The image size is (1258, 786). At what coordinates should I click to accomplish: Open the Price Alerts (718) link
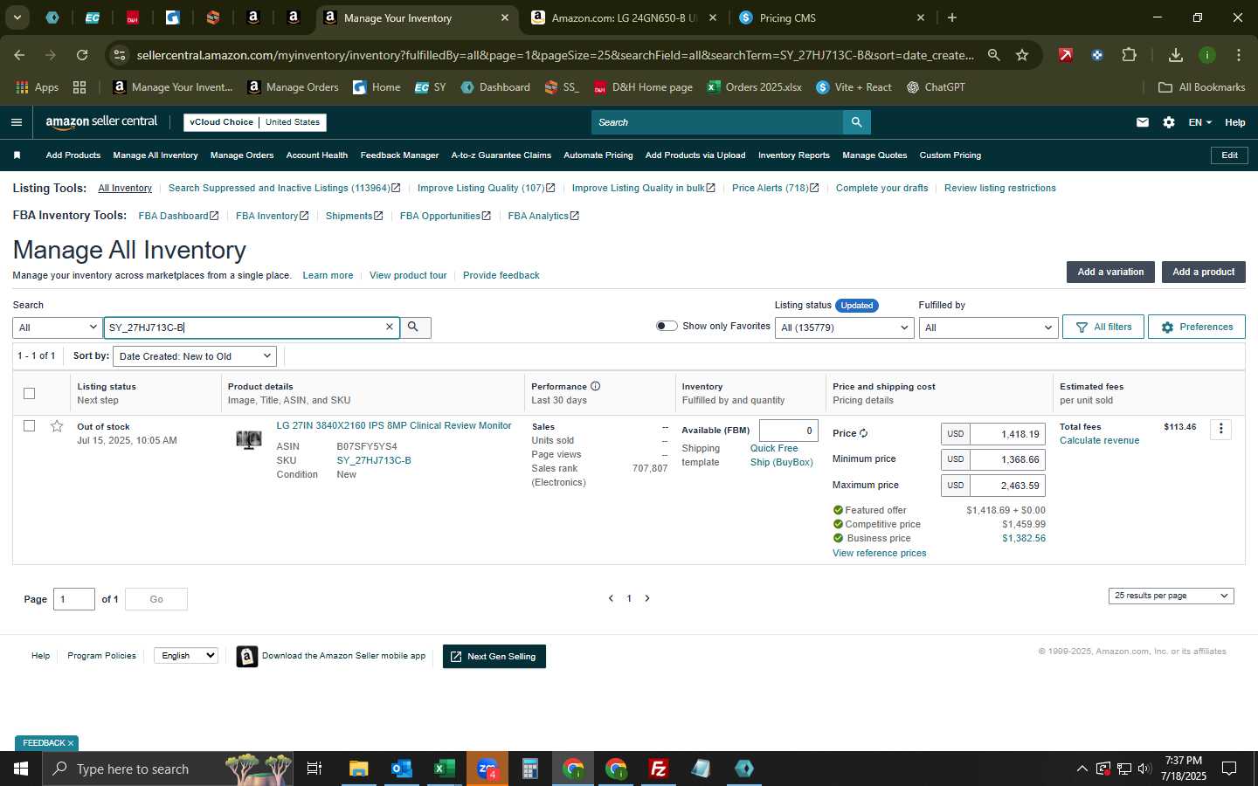[x=776, y=188]
